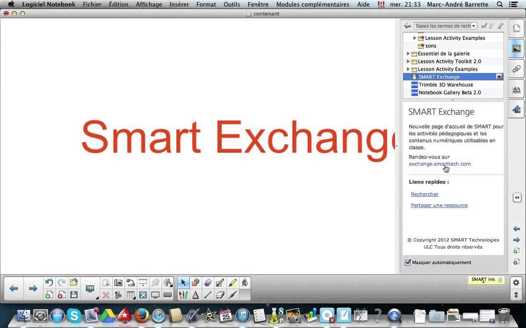The height and width of the screenshot is (328, 526).
Task: Open the on-screen keyboard
Action: [x=168, y=295]
